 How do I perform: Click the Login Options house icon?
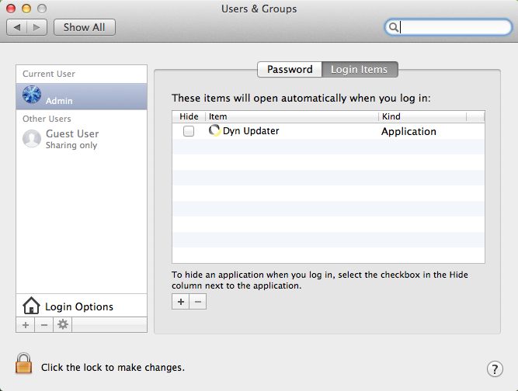coord(31,306)
